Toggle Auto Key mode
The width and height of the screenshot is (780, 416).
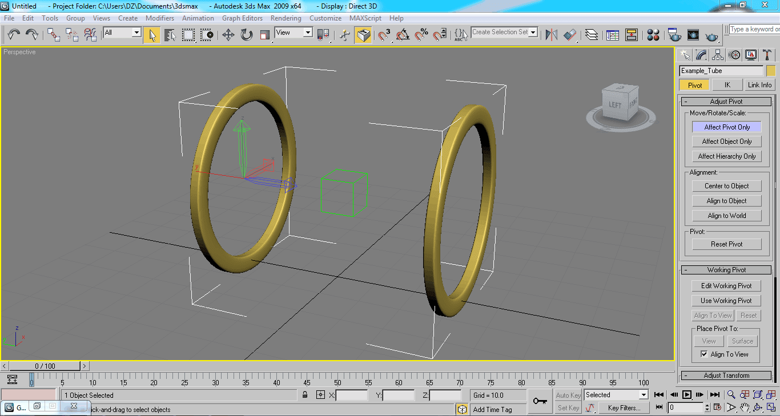[x=568, y=395]
